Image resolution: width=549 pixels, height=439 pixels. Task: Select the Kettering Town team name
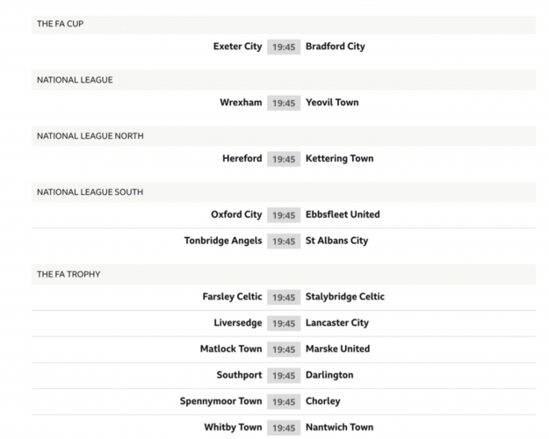pos(339,159)
